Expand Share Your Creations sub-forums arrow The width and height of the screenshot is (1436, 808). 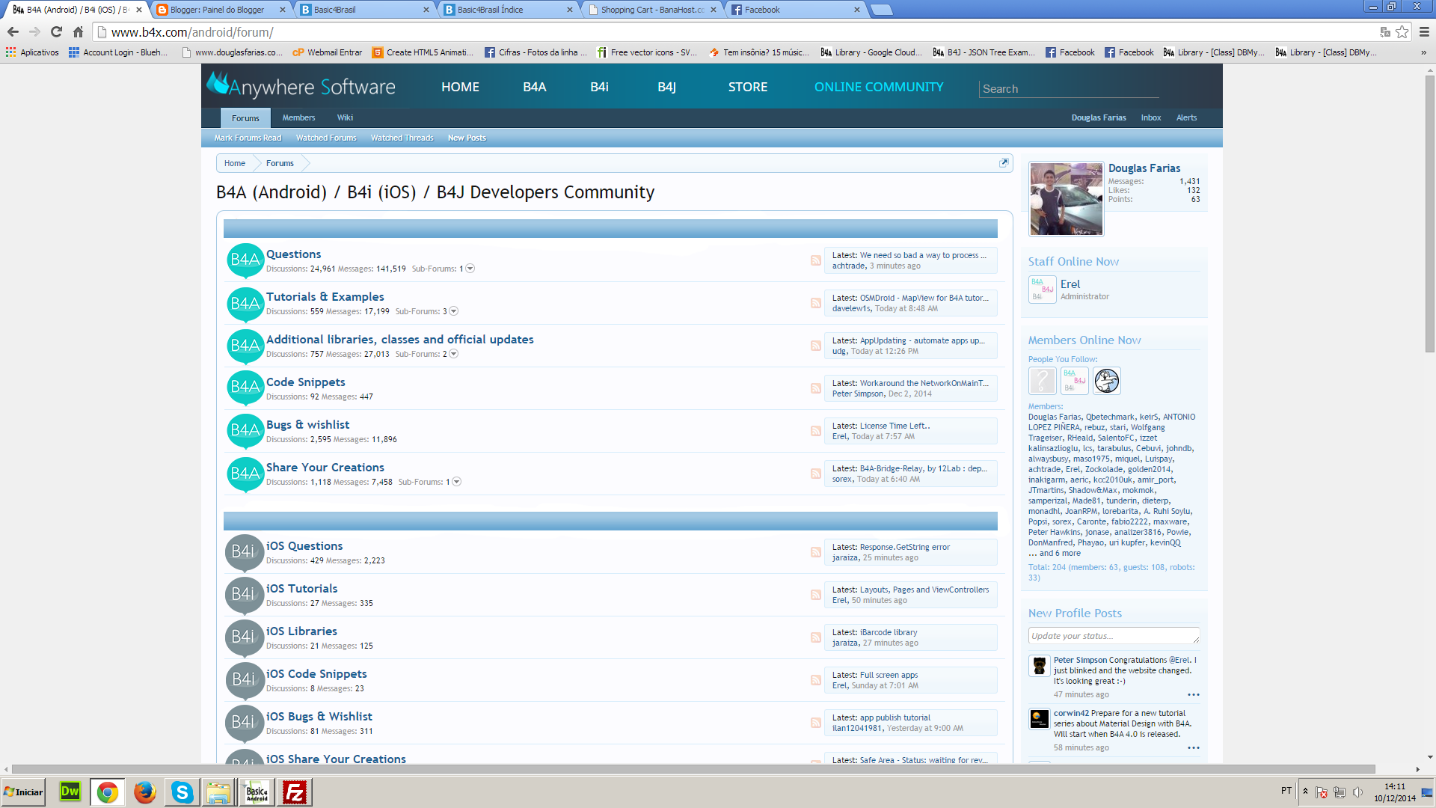(457, 482)
